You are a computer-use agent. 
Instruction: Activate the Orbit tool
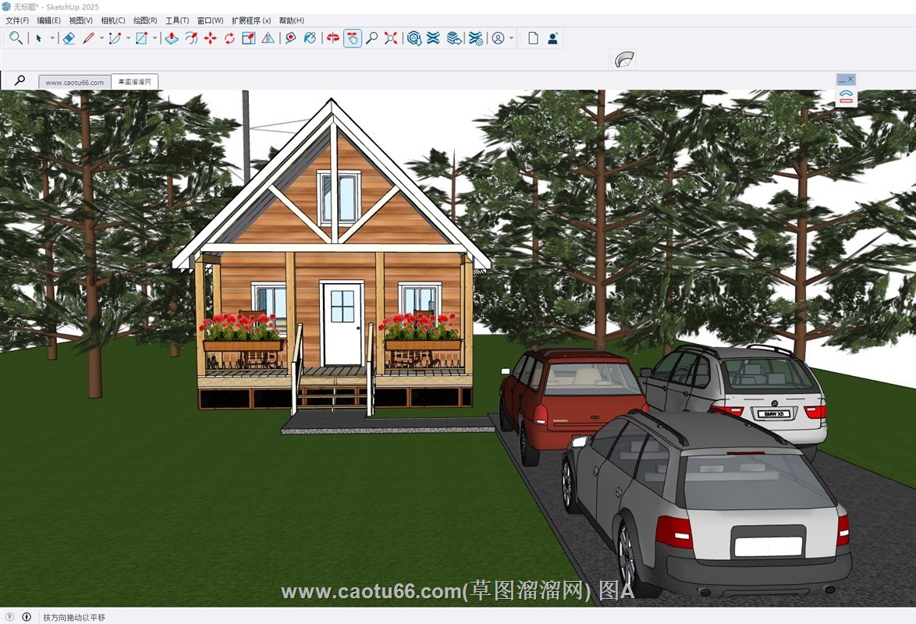[333, 38]
